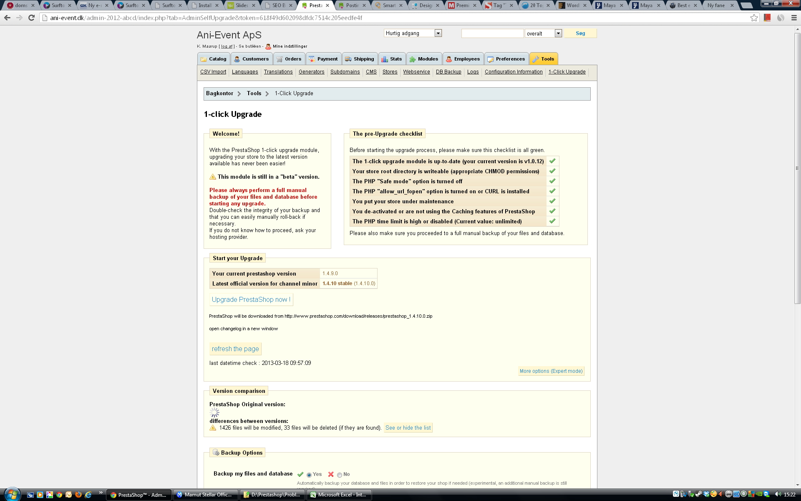Viewport: 801px width, 501px height.
Task: Click the Mine indstillinger user icon
Action: pyautogui.click(x=268, y=46)
